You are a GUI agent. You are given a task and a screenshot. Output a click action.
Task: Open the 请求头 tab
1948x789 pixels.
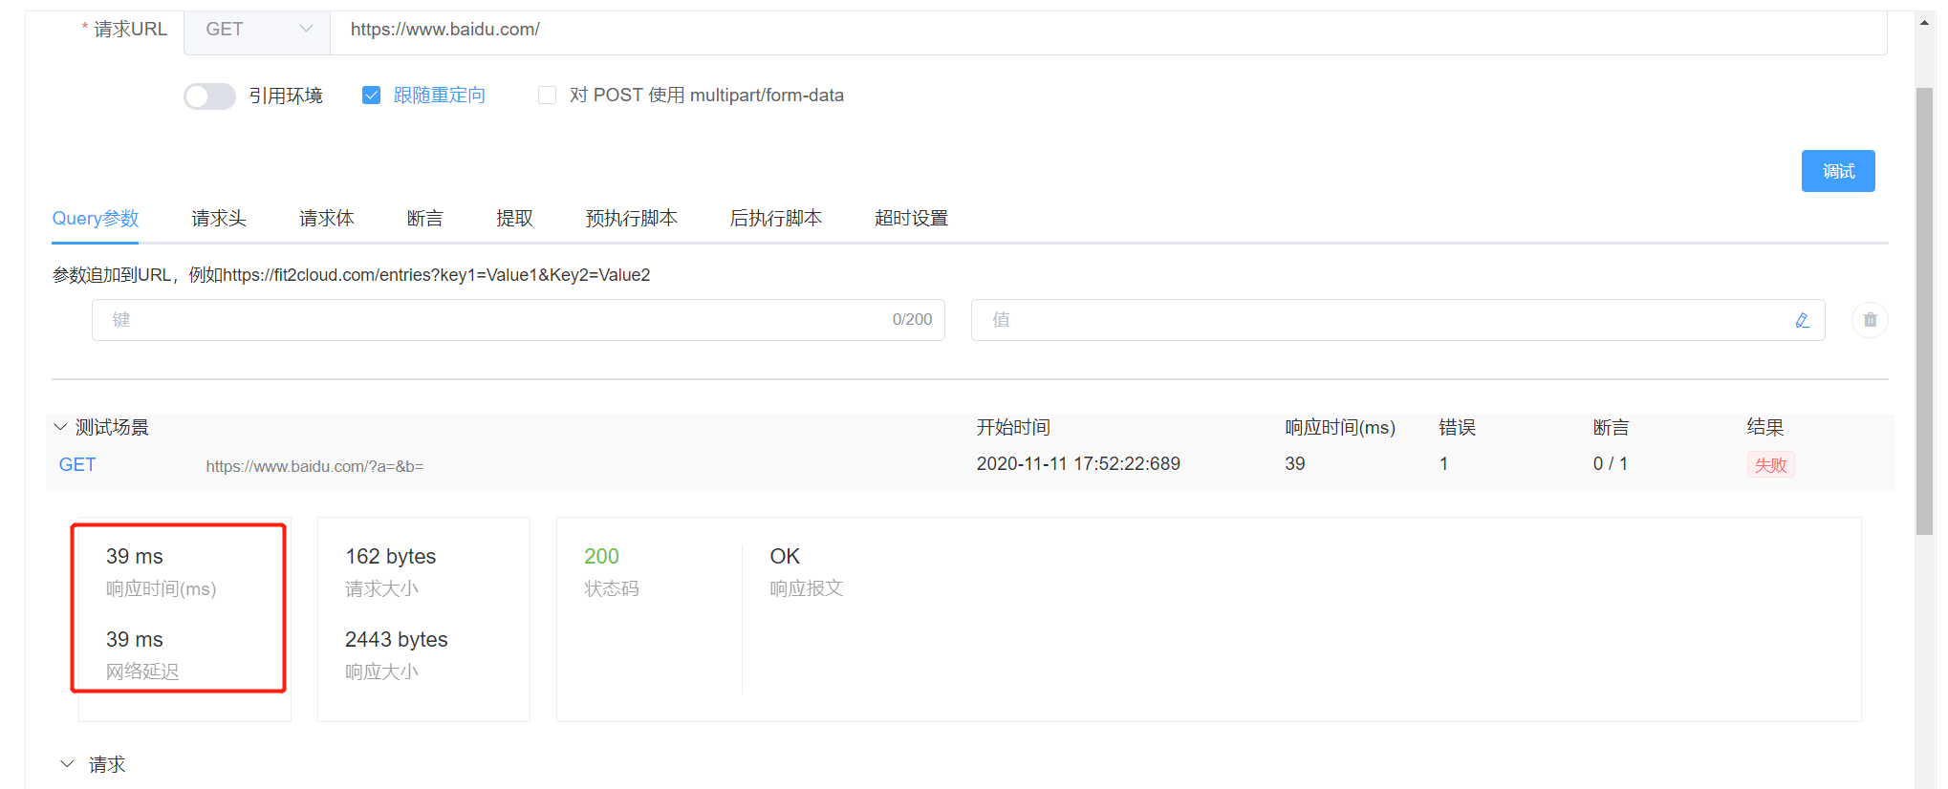click(x=219, y=219)
